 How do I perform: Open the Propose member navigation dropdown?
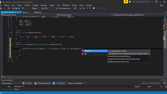pyautogui.click(x=139, y=15)
